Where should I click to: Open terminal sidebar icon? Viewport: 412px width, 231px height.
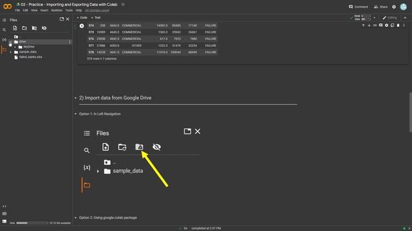[5, 221]
